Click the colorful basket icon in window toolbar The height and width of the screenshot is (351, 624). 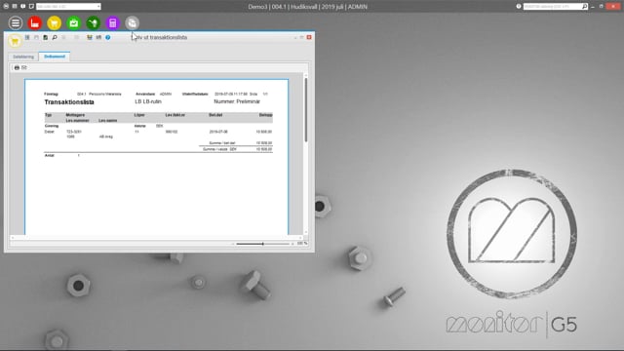[90, 37]
